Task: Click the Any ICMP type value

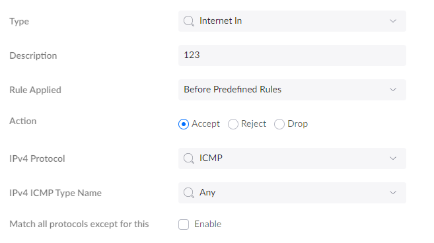Action: click(207, 193)
